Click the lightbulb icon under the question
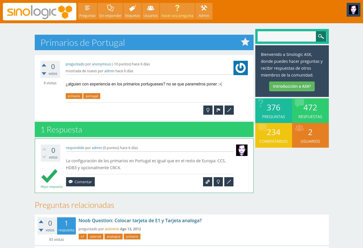 point(208,110)
